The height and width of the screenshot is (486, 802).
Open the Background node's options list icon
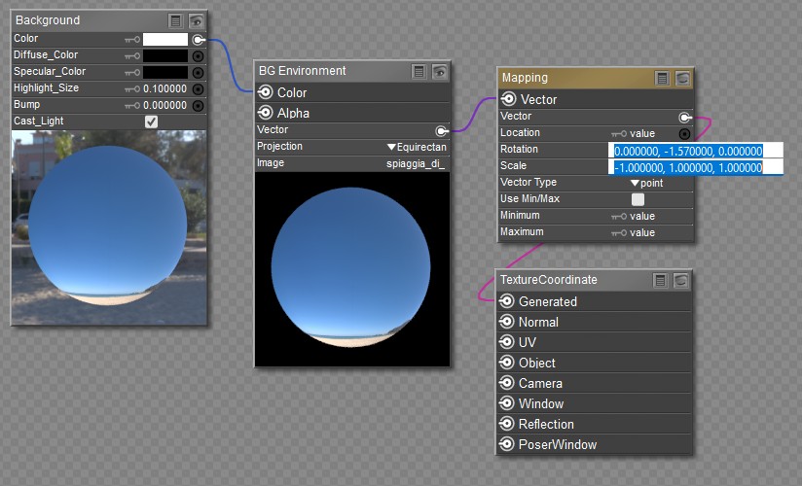click(175, 20)
